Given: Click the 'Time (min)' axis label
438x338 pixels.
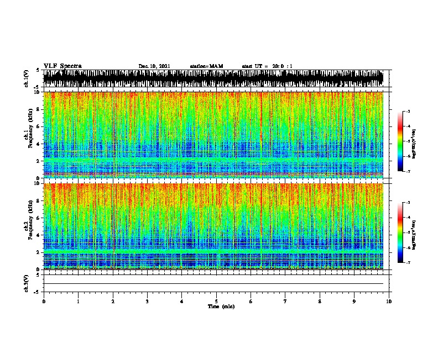Looking at the screenshot, I should pyautogui.click(x=221, y=307).
